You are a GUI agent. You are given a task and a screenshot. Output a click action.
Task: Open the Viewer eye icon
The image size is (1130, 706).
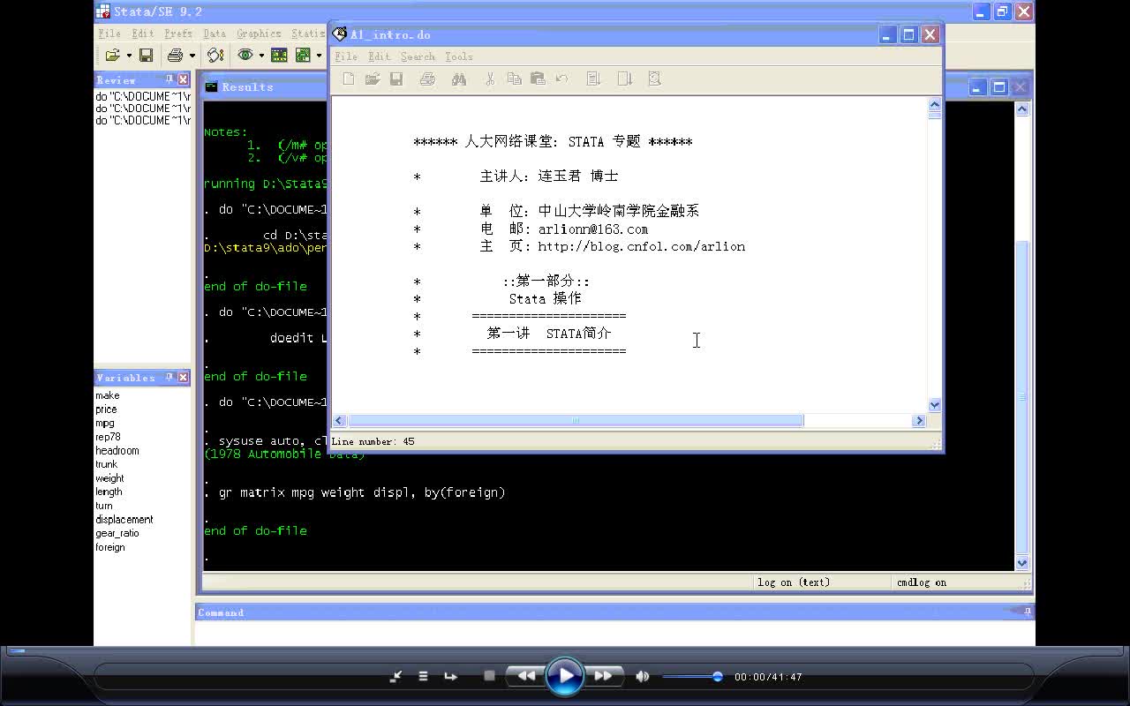tap(245, 56)
